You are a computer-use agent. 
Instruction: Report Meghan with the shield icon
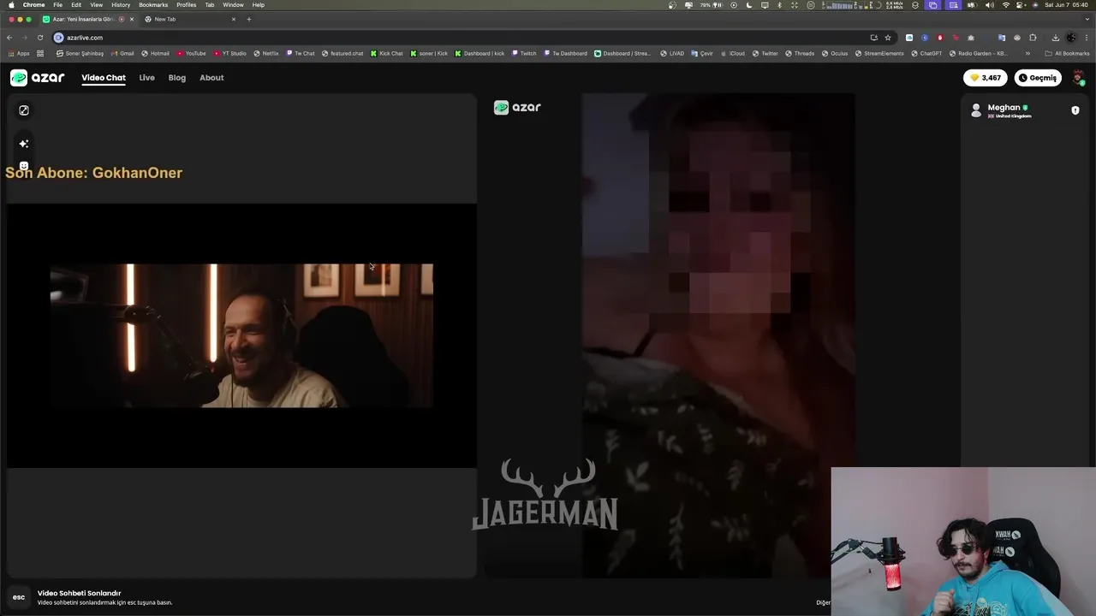[1075, 110]
